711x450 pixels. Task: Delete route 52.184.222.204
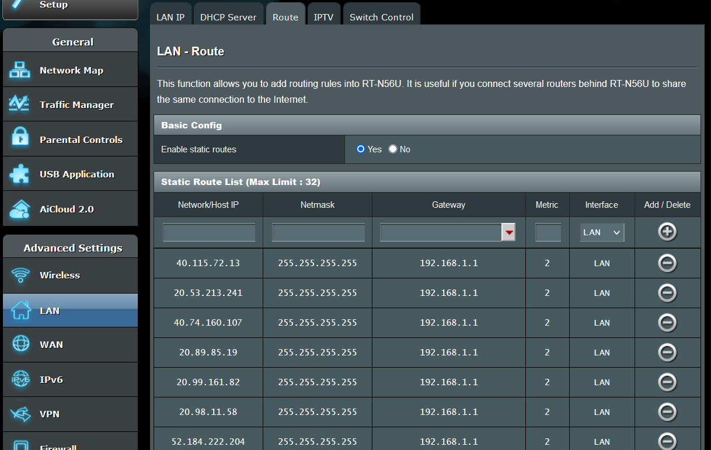coord(667,441)
